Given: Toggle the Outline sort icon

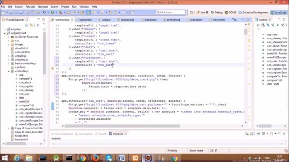Looking at the screenshot, I should 263,25.
